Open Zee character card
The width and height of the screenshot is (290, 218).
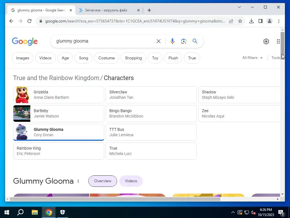click(x=239, y=114)
